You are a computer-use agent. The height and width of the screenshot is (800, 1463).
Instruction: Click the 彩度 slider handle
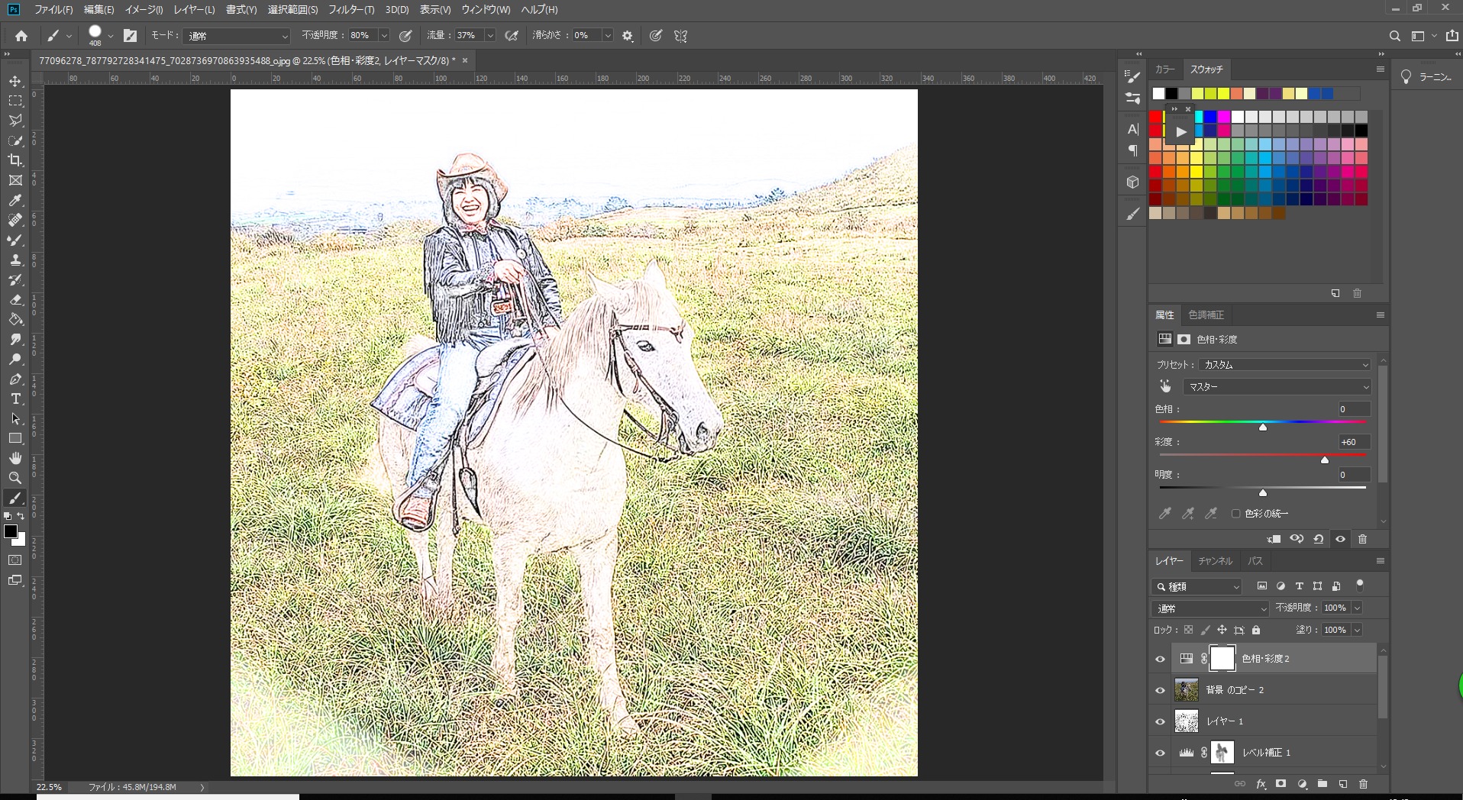point(1325,460)
